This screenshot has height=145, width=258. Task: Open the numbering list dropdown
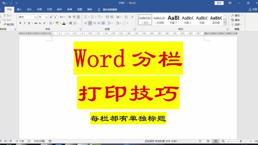coord(96,17)
